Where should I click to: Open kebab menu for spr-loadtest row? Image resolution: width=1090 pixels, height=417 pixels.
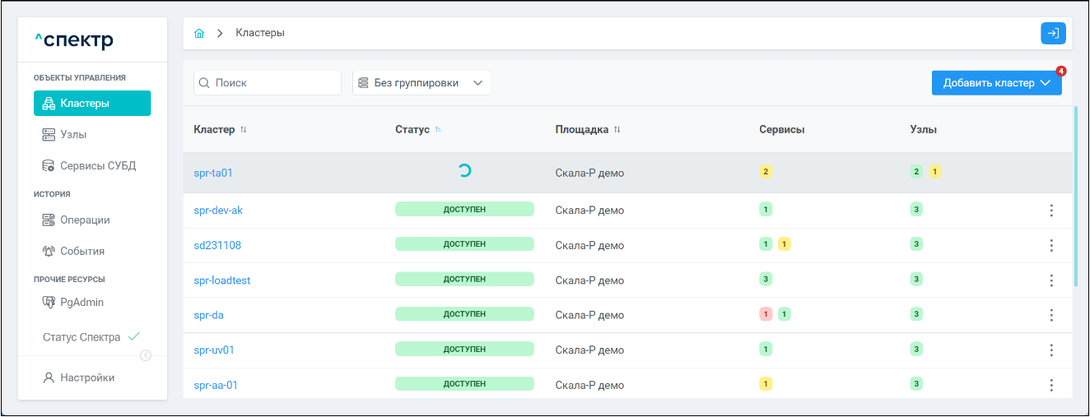(x=1050, y=280)
